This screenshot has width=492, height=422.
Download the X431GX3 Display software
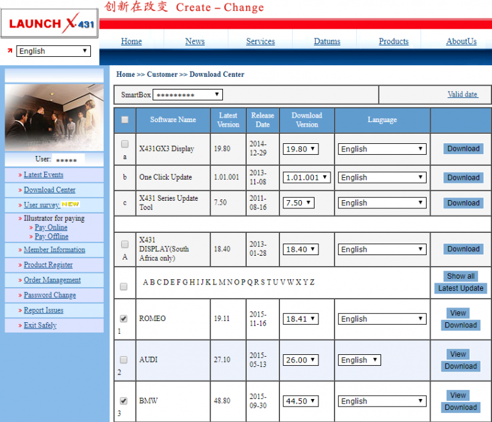463,149
